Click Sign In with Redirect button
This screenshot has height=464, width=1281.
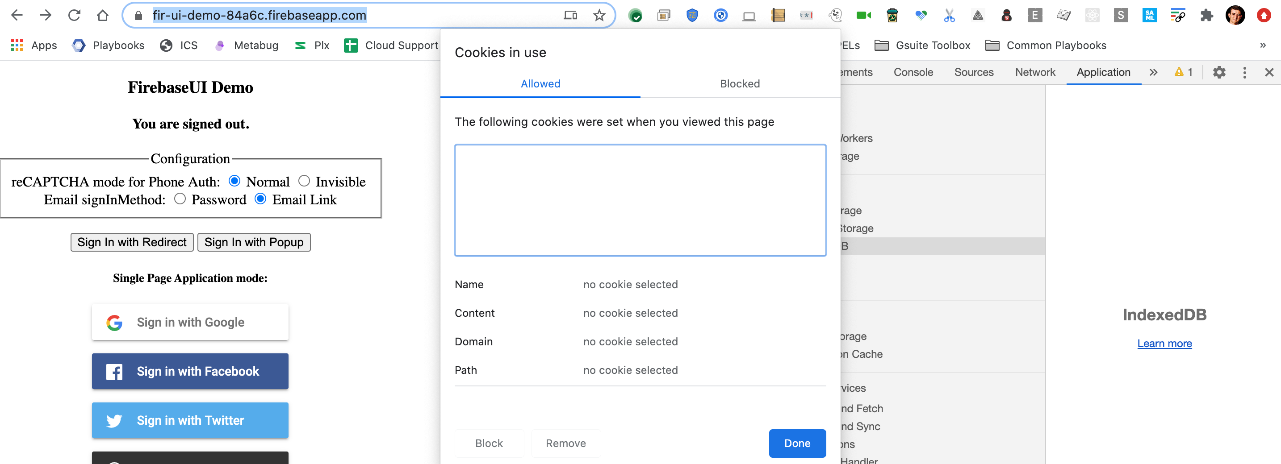pos(132,242)
